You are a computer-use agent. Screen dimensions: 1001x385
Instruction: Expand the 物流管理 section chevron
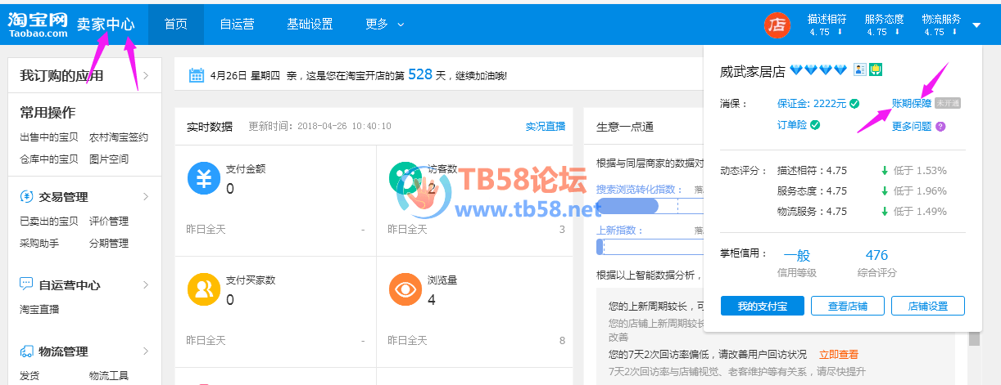click(146, 351)
